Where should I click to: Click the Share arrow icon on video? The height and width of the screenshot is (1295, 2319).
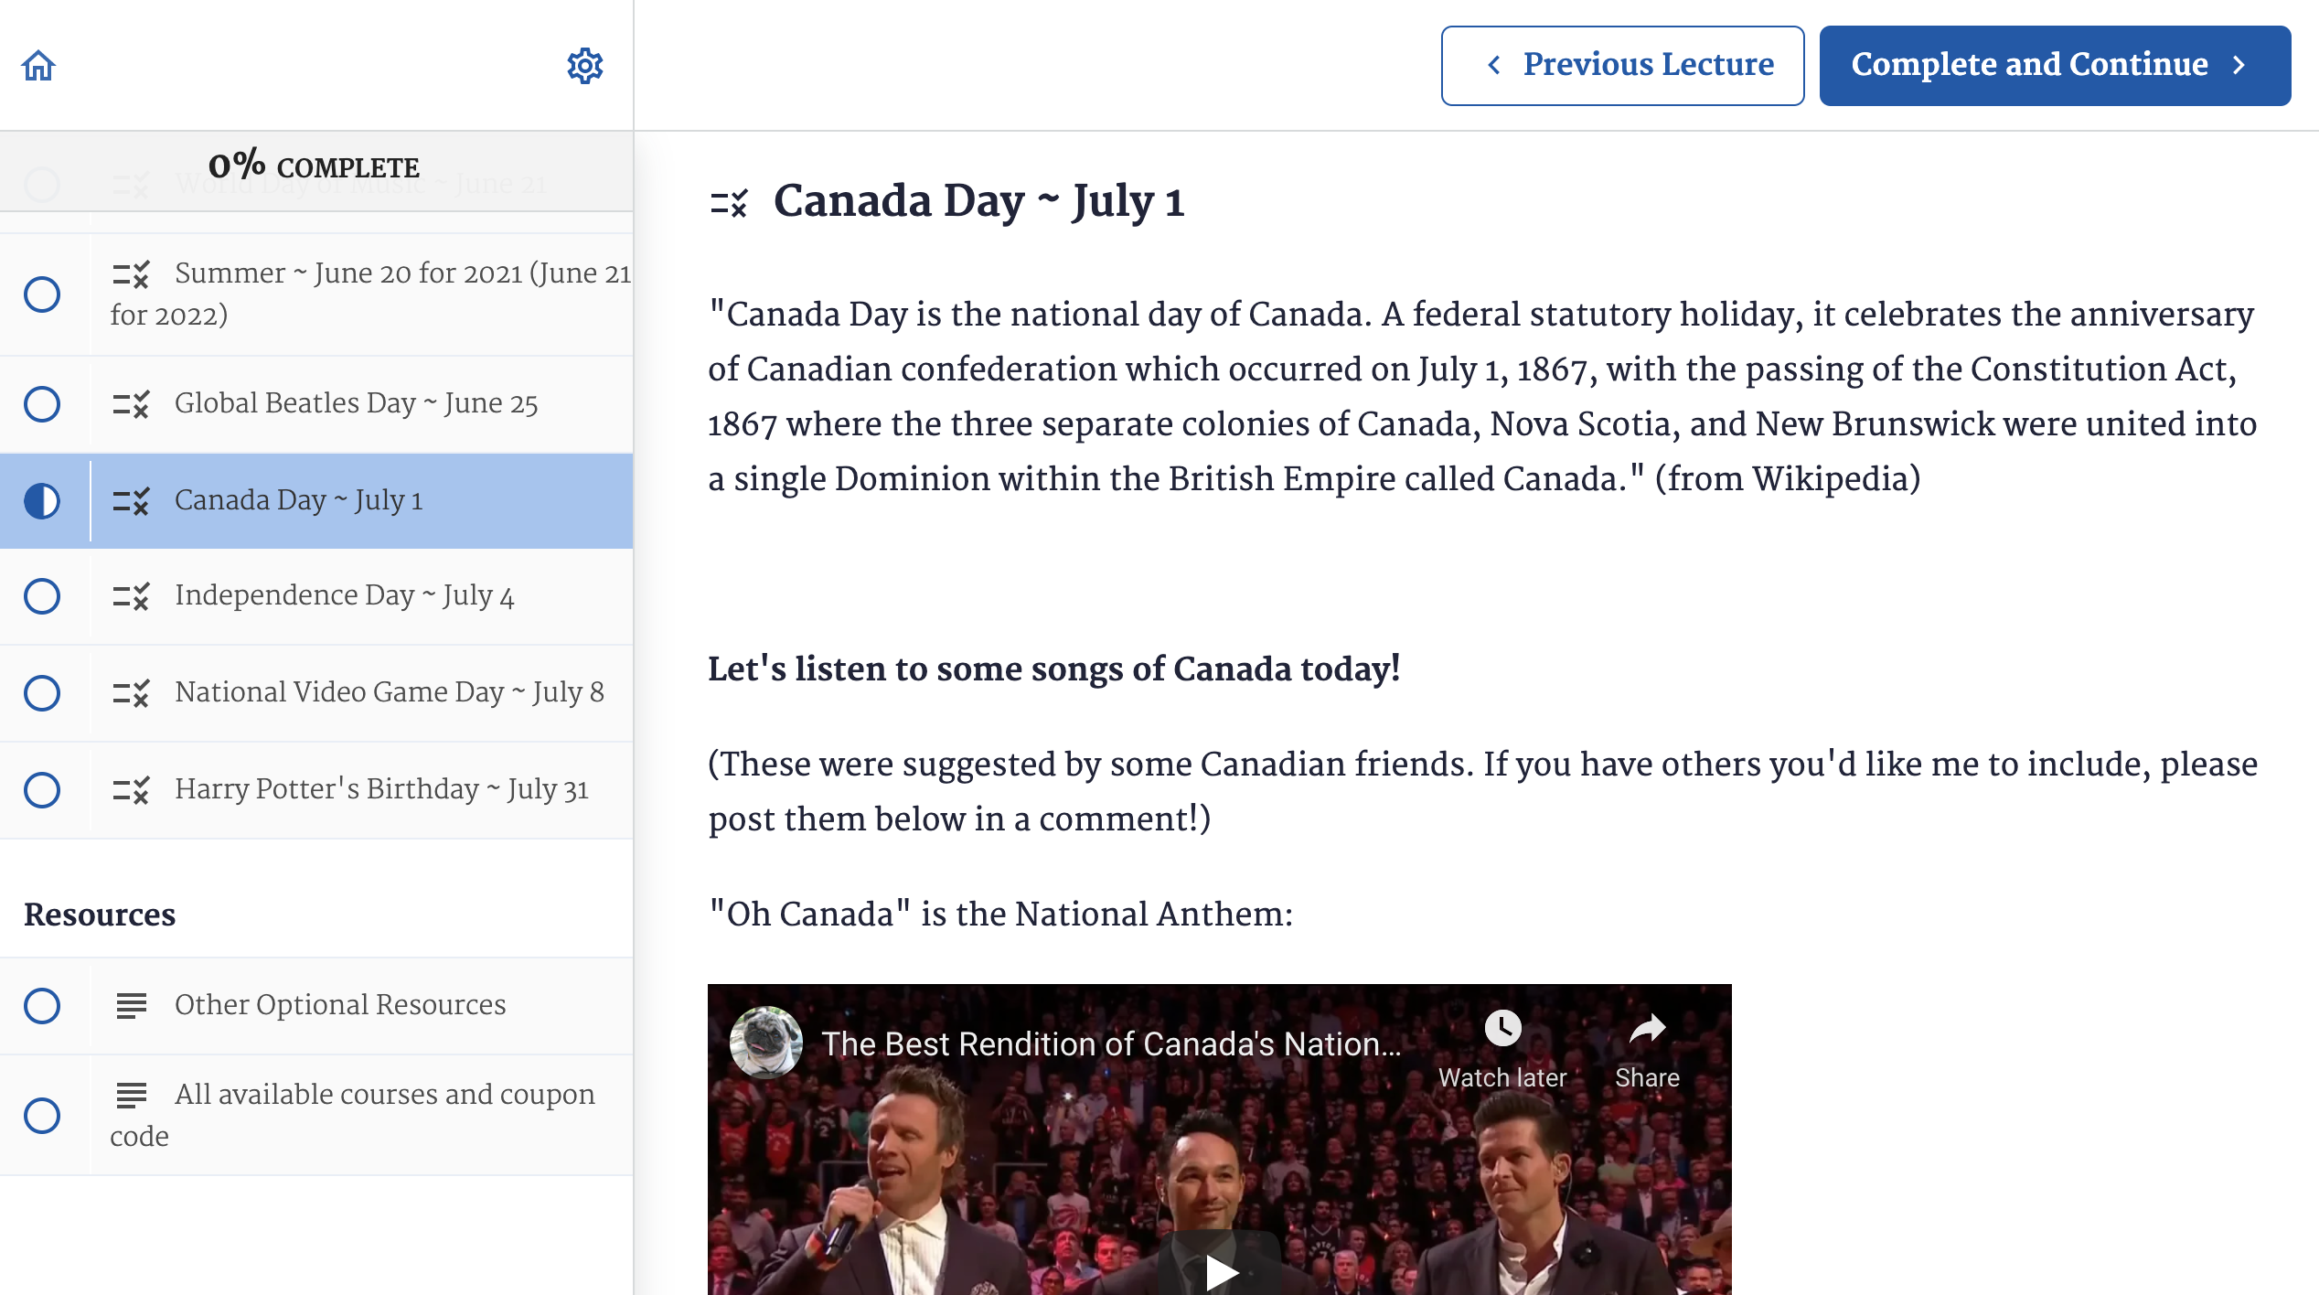tap(1647, 1028)
